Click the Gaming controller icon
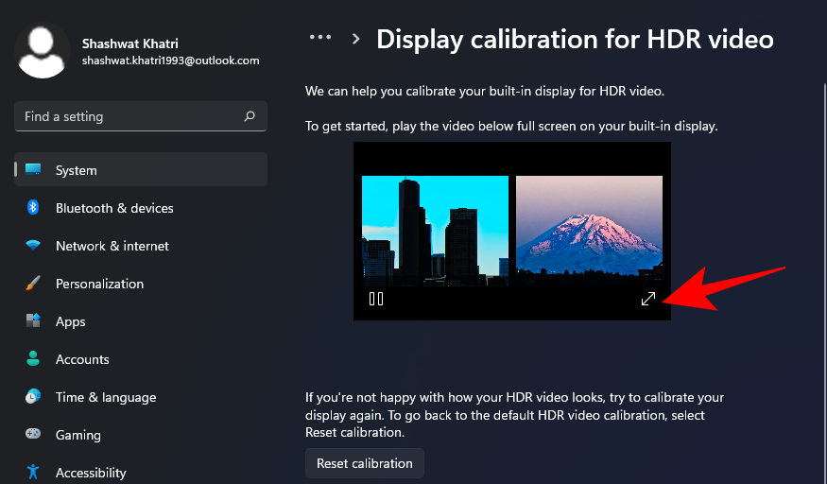 coord(33,435)
